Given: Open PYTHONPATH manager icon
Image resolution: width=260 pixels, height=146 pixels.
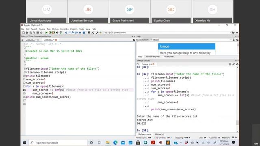Looking at the screenshot, I should click(x=100, y=32).
